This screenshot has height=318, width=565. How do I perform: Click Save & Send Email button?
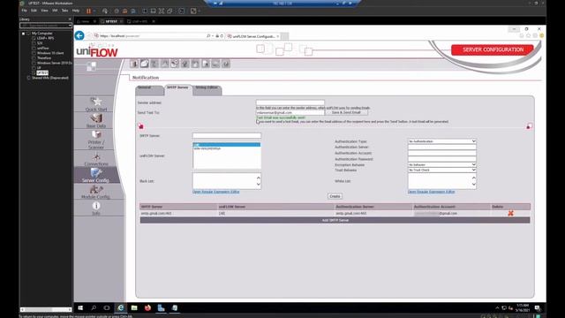click(346, 112)
